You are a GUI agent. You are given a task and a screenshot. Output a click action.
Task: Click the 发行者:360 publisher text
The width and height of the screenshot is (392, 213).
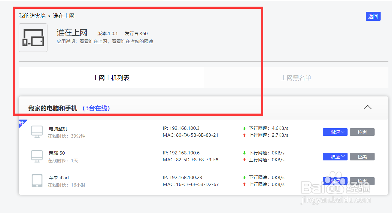136,33
